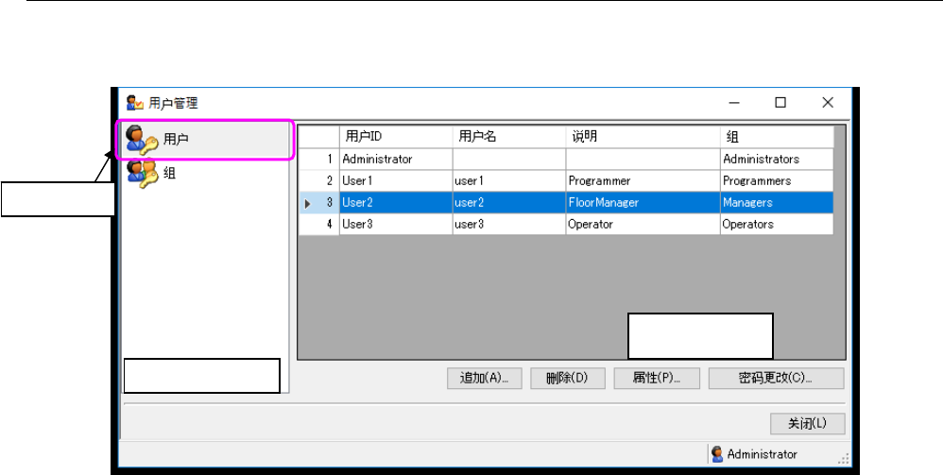Sort by 用户ID column header
Screen dimensions: 943x475
tap(396, 137)
